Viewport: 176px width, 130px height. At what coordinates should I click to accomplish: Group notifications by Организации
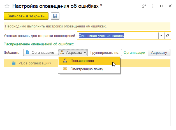(x=134, y=52)
